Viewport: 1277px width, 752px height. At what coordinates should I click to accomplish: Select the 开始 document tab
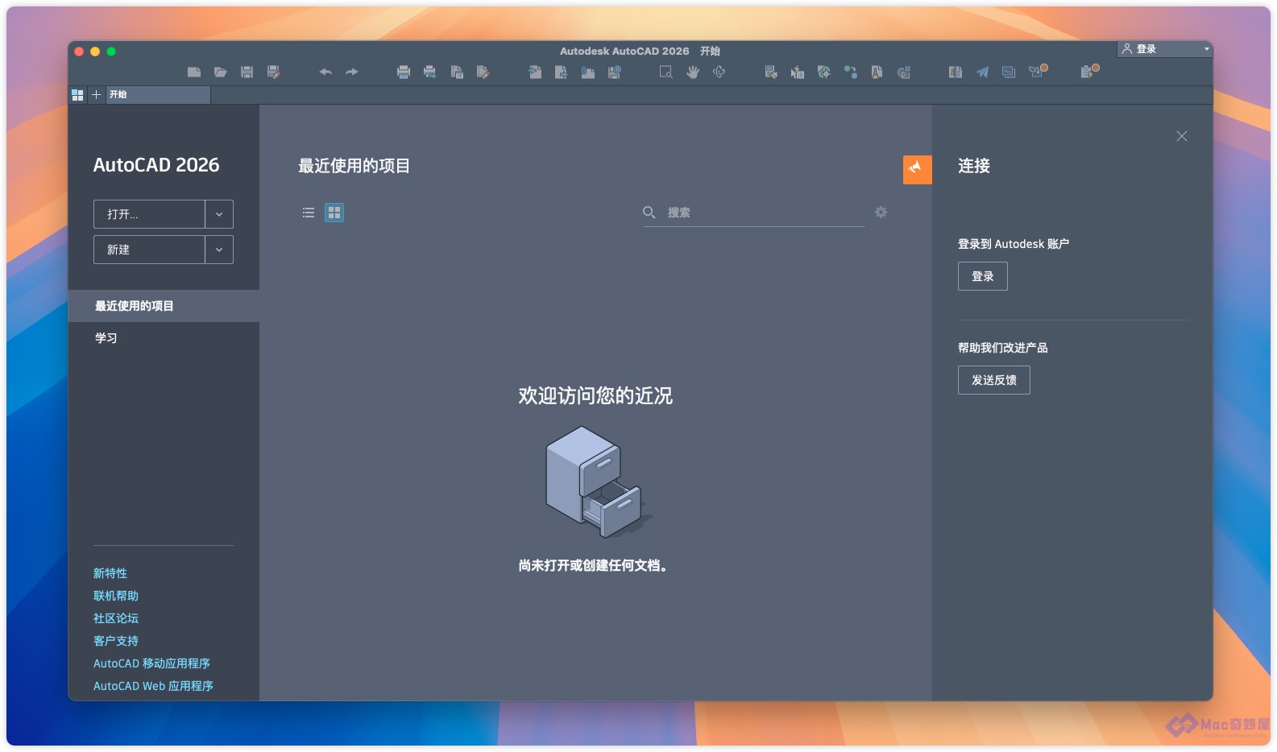[158, 95]
